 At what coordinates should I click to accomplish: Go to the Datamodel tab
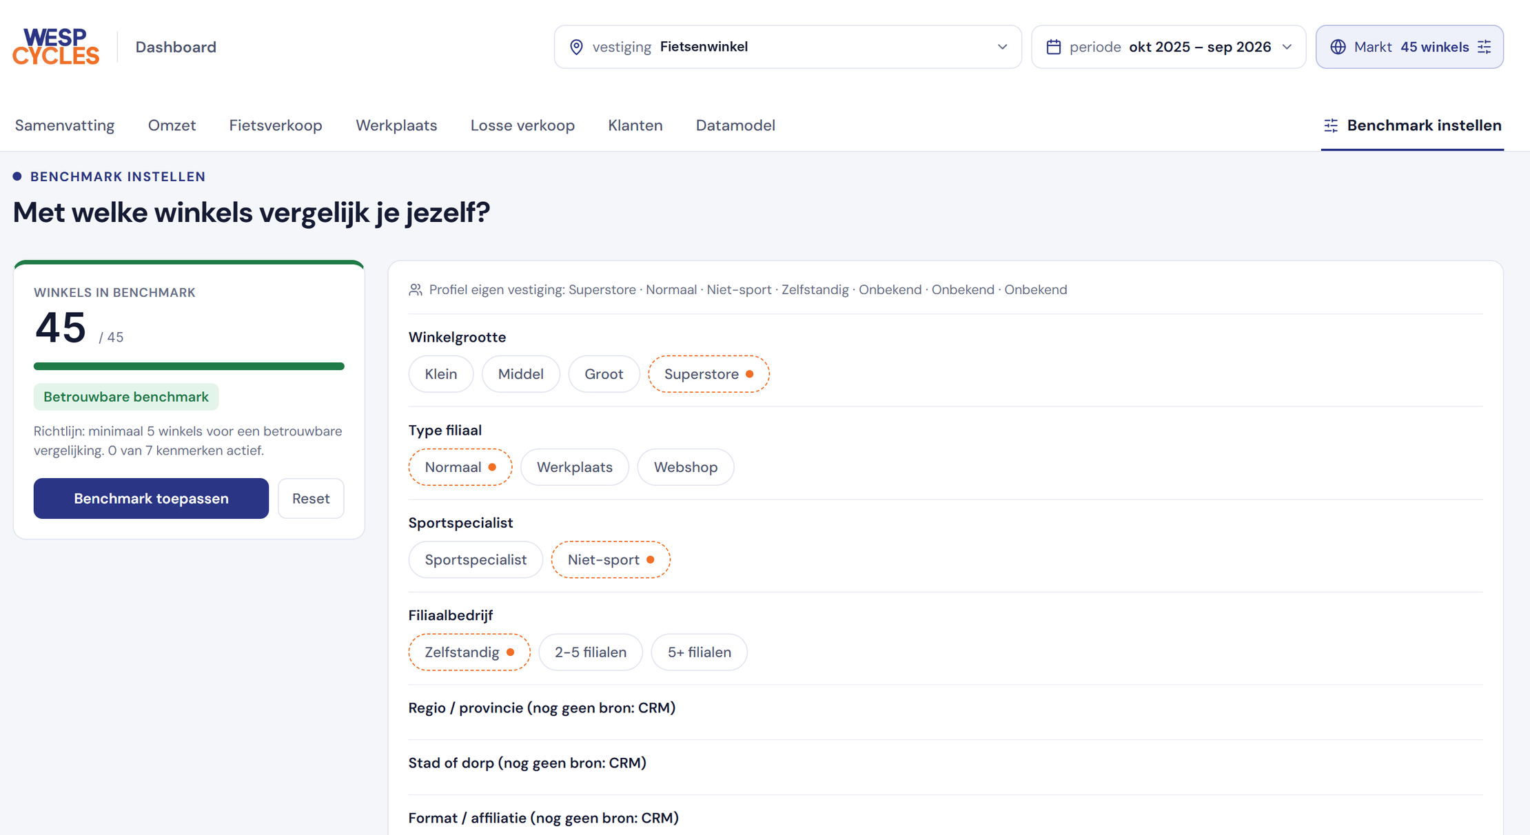click(x=735, y=125)
